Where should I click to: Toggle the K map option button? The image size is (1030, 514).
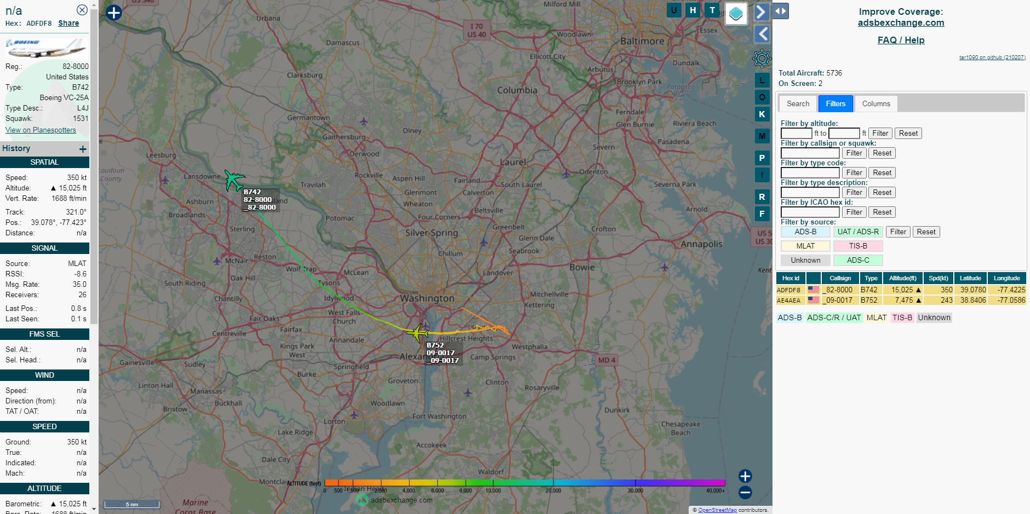(x=762, y=114)
